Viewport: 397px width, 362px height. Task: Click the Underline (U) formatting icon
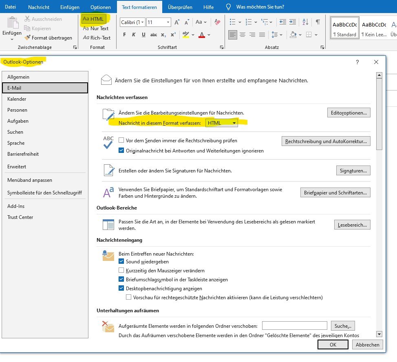[143, 35]
